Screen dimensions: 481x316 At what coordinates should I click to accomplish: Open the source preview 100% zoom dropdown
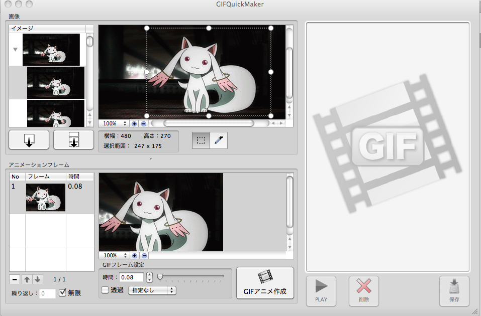(x=114, y=124)
